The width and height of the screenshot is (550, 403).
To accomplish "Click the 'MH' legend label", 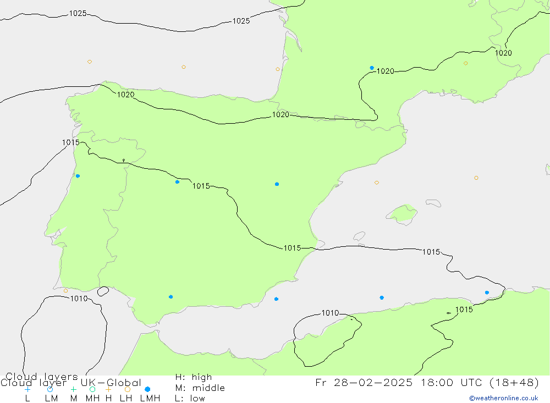I will 92,399.
